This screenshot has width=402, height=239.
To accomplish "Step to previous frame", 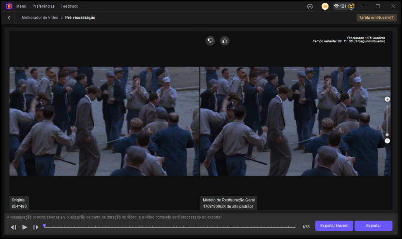I will coord(14,227).
